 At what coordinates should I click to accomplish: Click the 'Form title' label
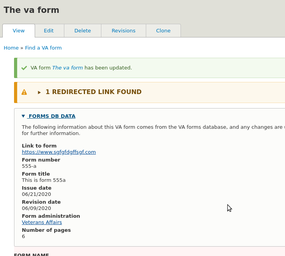click(x=36, y=174)
